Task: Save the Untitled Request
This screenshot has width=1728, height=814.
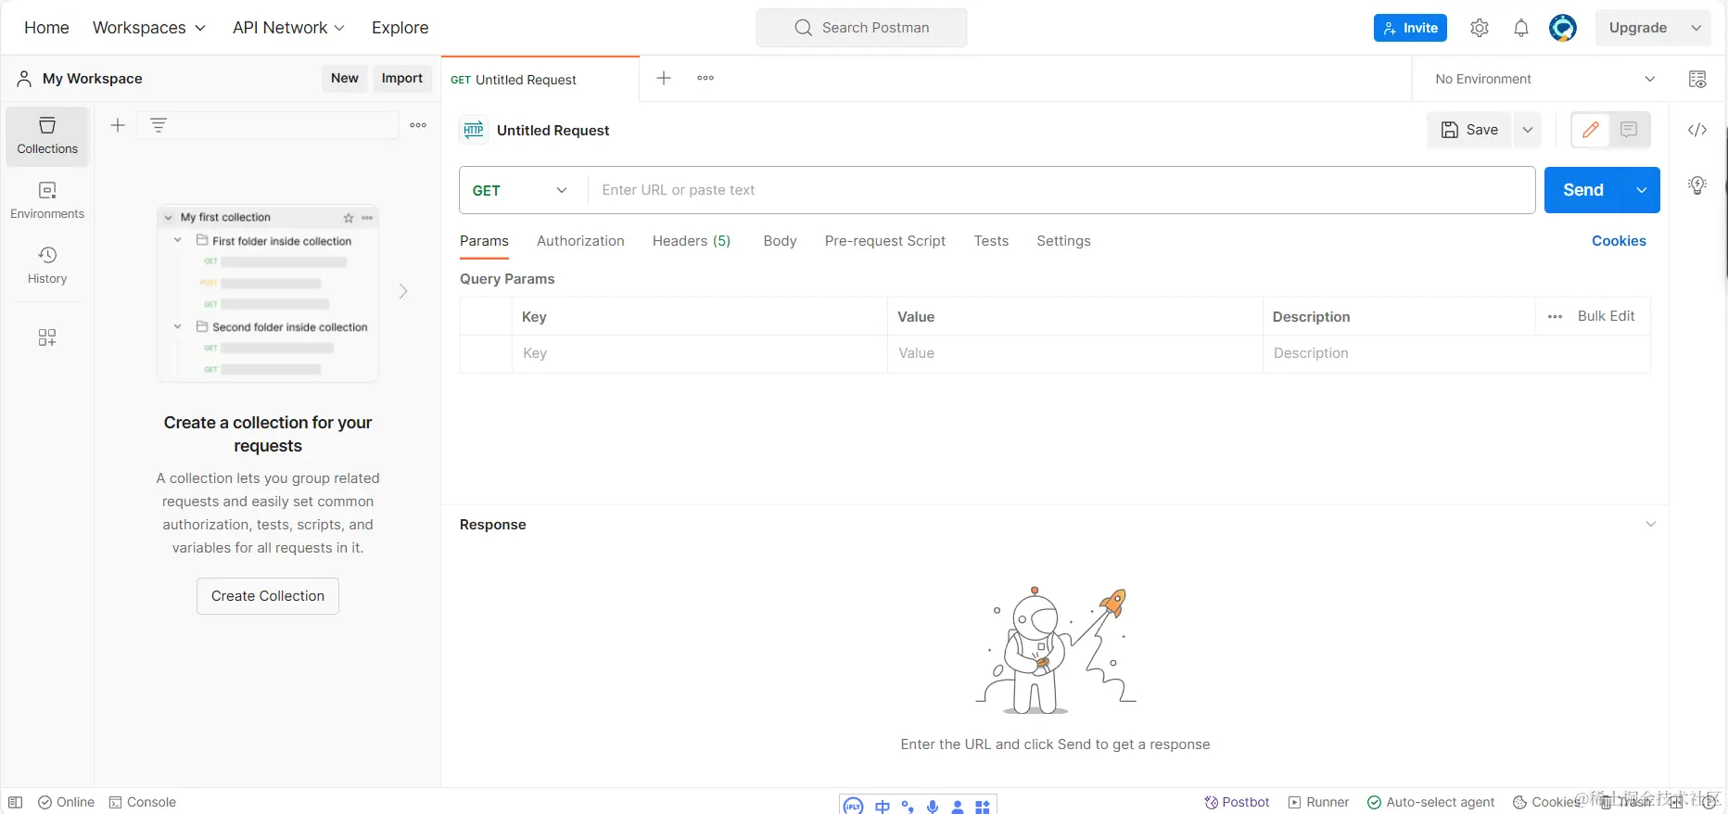Action: tap(1469, 130)
